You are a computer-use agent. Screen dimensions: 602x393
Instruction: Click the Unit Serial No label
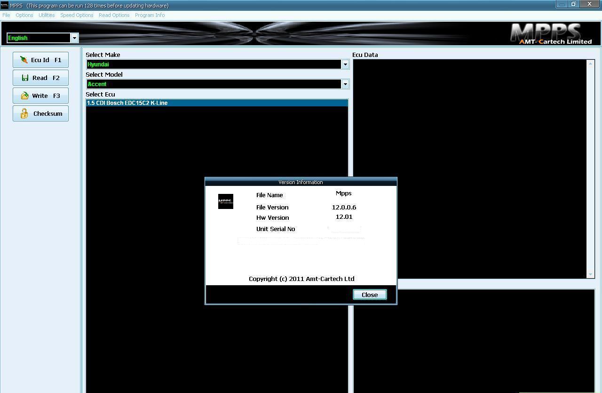tap(276, 229)
